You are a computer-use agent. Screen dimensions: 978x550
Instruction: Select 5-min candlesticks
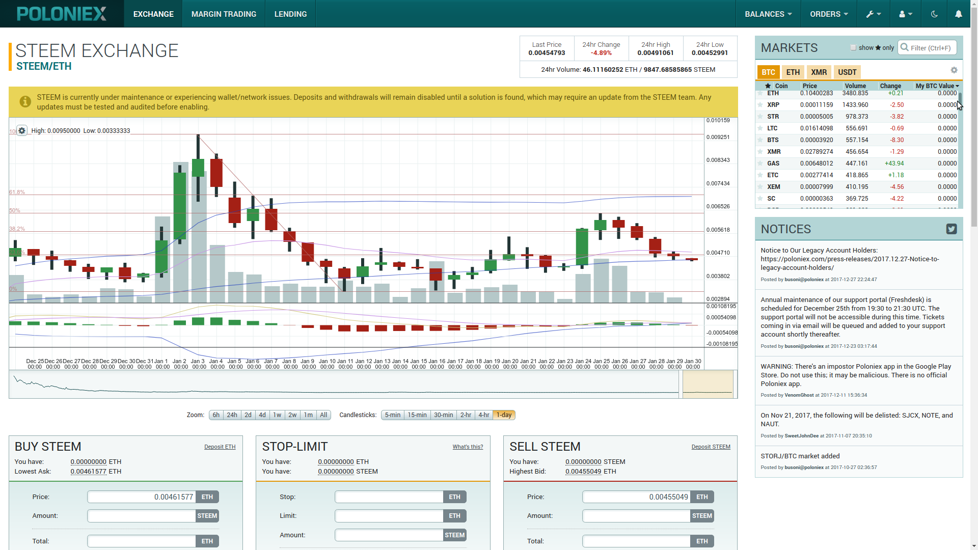(393, 415)
